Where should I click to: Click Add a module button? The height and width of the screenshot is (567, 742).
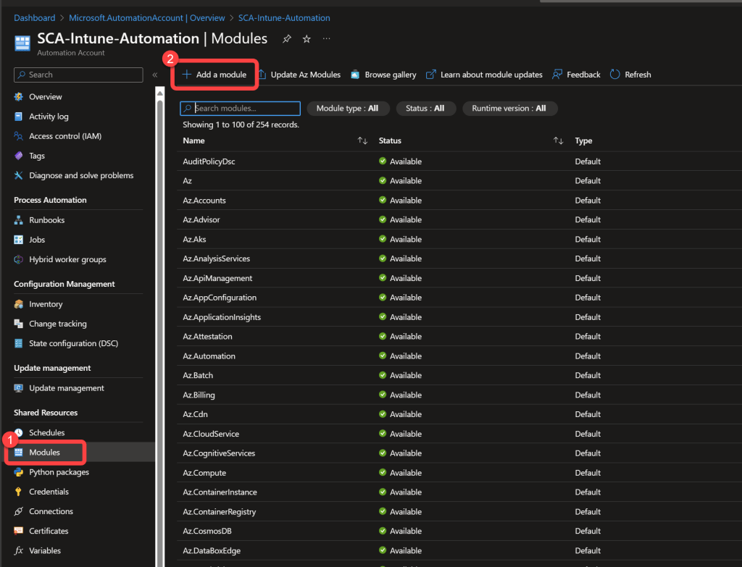(214, 75)
